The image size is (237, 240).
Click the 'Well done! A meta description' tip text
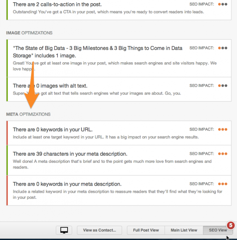(112, 164)
